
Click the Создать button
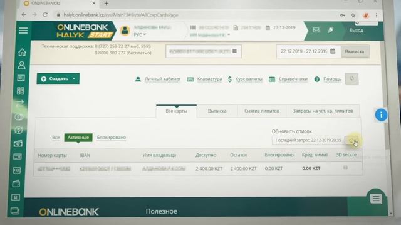coord(58,79)
